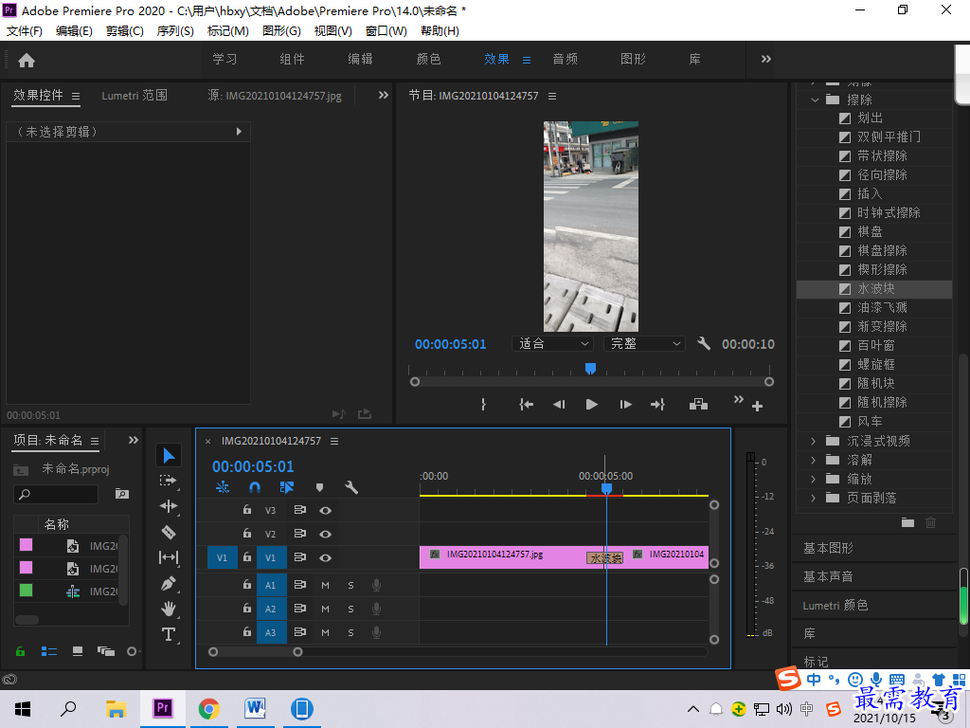Expand the 缩放 folder
This screenshot has height=728, width=970.
[x=814, y=479]
